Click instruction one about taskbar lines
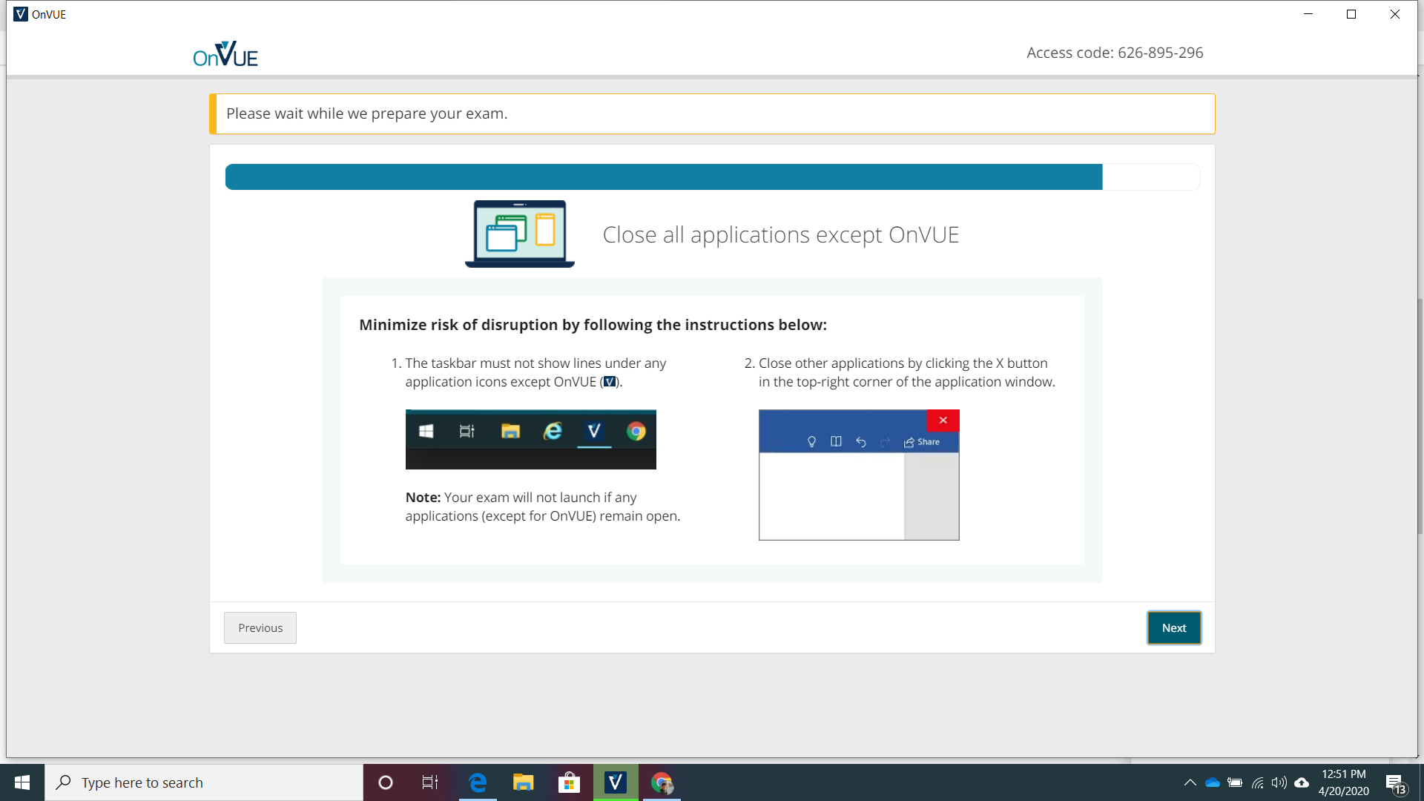Viewport: 1424px width, 801px height. 535,372
